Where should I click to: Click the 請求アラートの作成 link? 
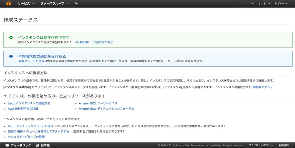(31, 61)
